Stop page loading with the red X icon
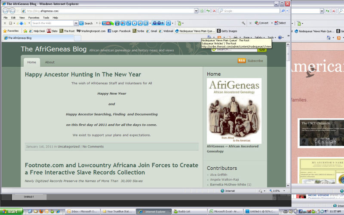This screenshot has width=344, height=215. pyautogui.click(x=214, y=11)
